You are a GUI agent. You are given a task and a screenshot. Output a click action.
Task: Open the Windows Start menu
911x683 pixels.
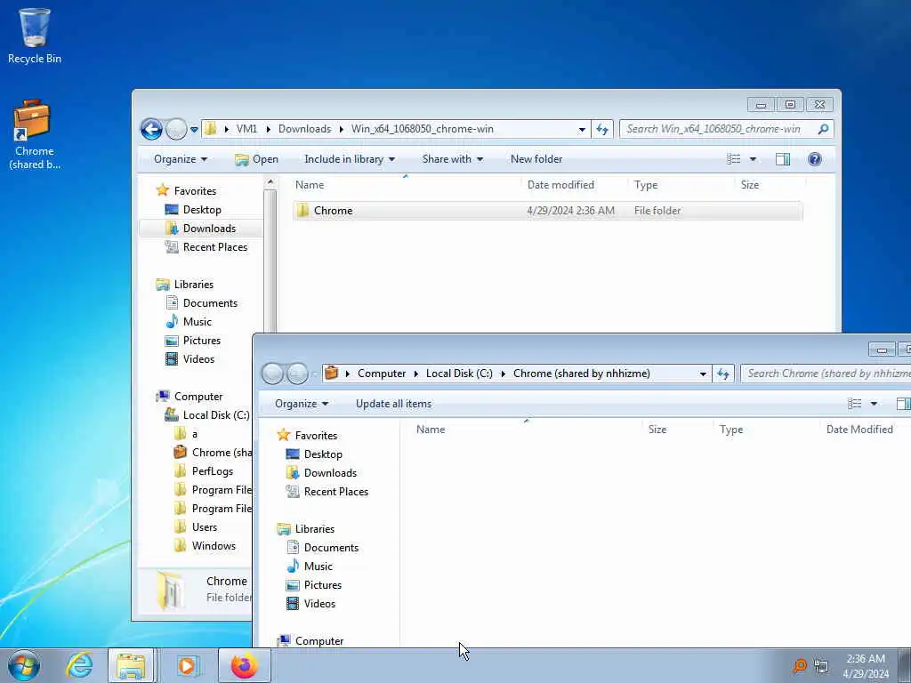click(24, 665)
